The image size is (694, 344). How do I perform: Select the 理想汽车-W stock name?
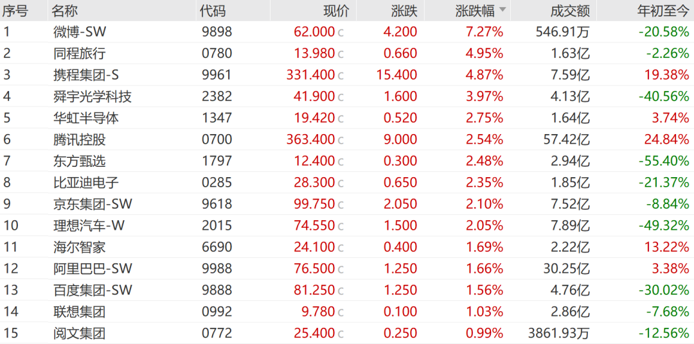(89, 225)
